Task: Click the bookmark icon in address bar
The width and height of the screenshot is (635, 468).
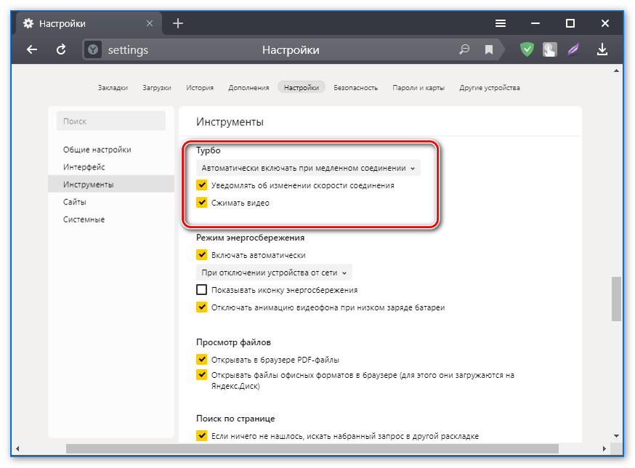Action: point(489,50)
